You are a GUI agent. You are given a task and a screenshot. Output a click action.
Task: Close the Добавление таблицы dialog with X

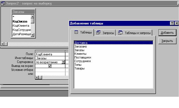point(177,23)
